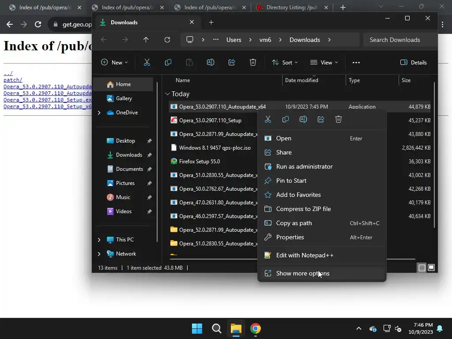Reload the page in Chrome window
This screenshot has width=452, height=339.
coord(38,25)
